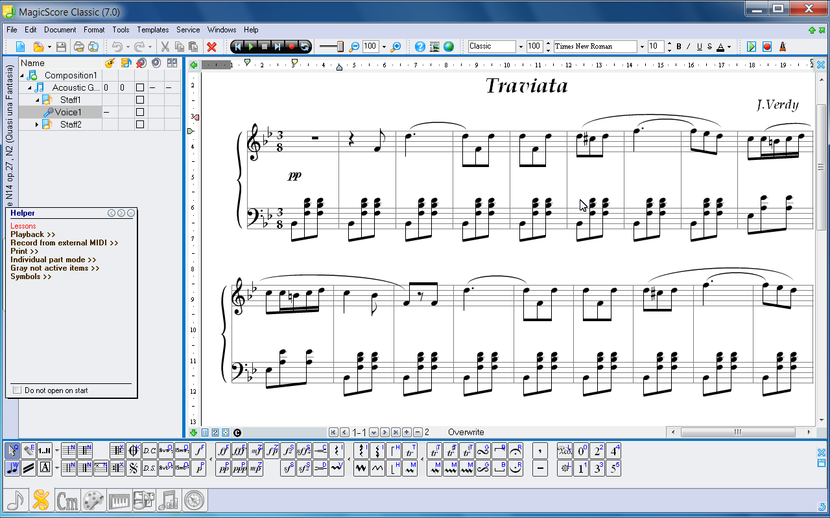830x518 pixels.
Task: Open the 'Symbols >>' lesson
Action: tap(30, 276)
